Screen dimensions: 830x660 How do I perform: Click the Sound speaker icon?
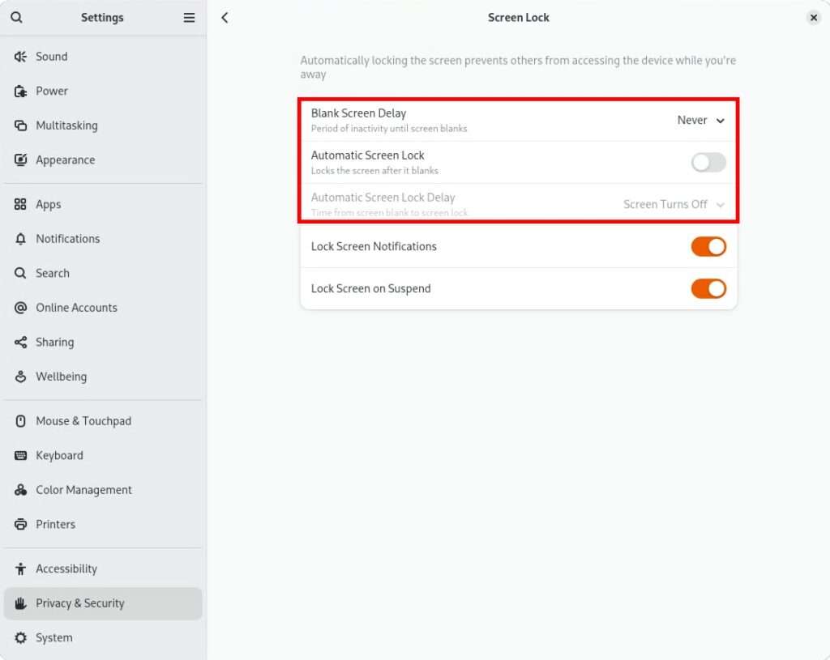[21, 57]
